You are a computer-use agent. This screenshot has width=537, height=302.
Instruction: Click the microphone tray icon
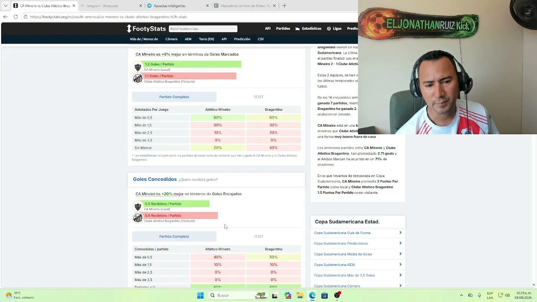coord(480,295)
